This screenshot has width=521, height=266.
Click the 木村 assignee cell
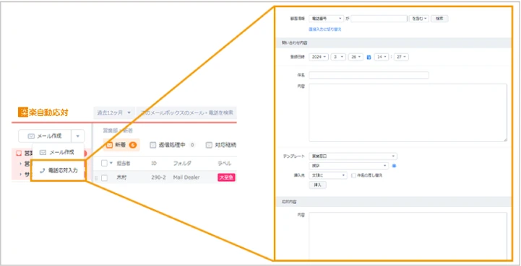pyautogui.click(x=121, y=178)
